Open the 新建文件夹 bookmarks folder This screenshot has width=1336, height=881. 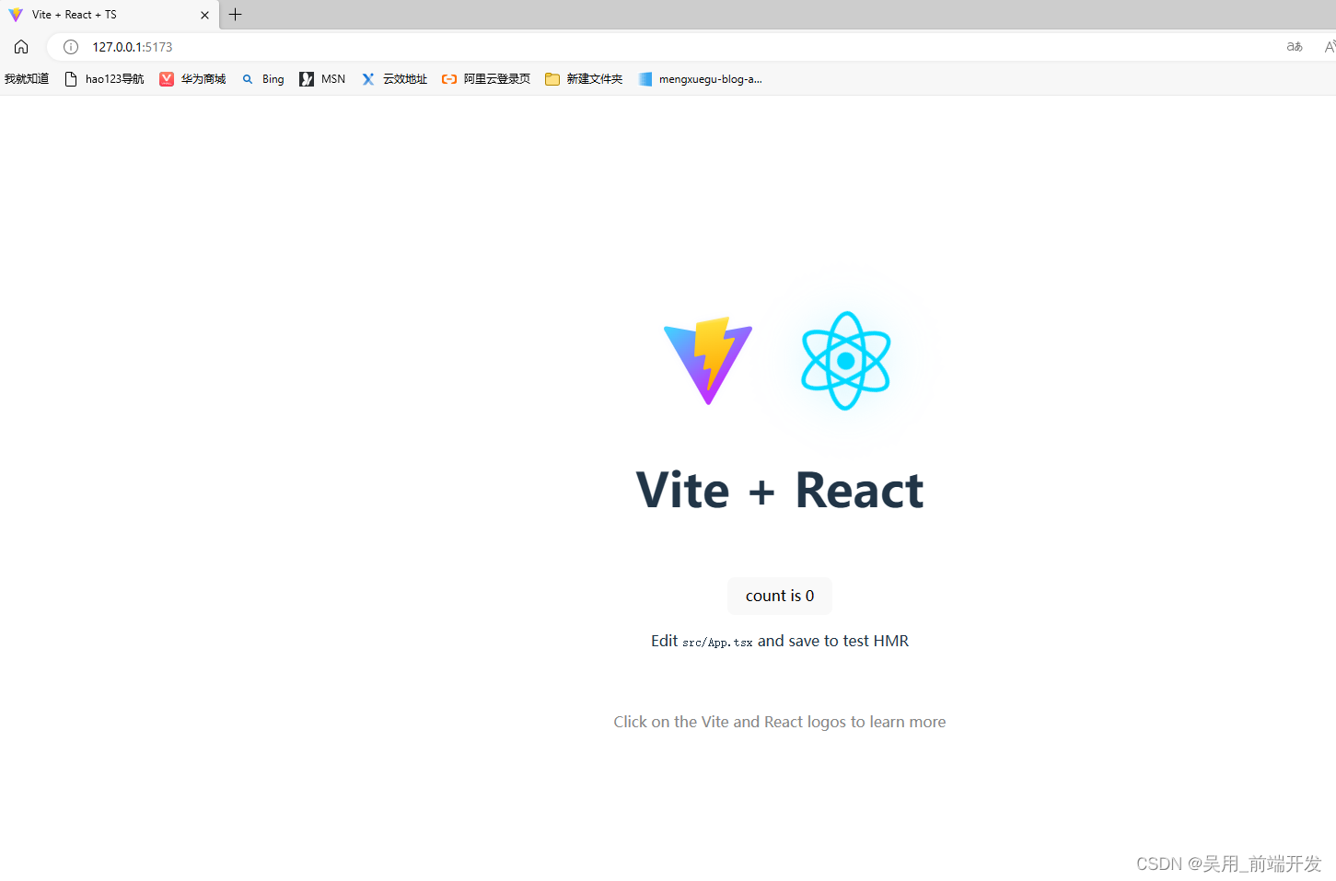(x=584, y=79)
